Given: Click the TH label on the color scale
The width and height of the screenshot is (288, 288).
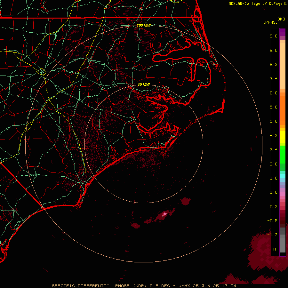Looking at the screenshot, I should click(275, 249).
